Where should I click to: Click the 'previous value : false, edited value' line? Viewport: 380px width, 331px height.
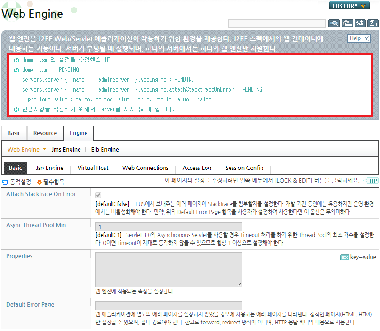click(x=119, y=100)
